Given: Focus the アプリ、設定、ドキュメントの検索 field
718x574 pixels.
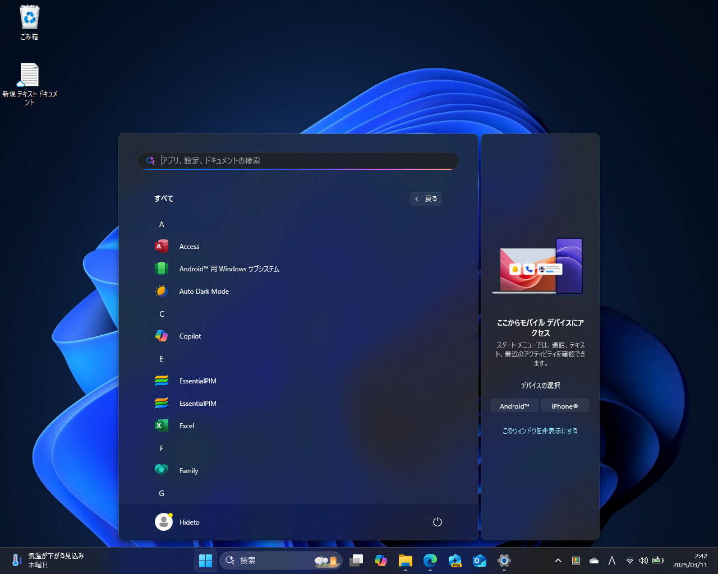Looking at the screenshot, I should pyautogui.click(x=298, y=161).
